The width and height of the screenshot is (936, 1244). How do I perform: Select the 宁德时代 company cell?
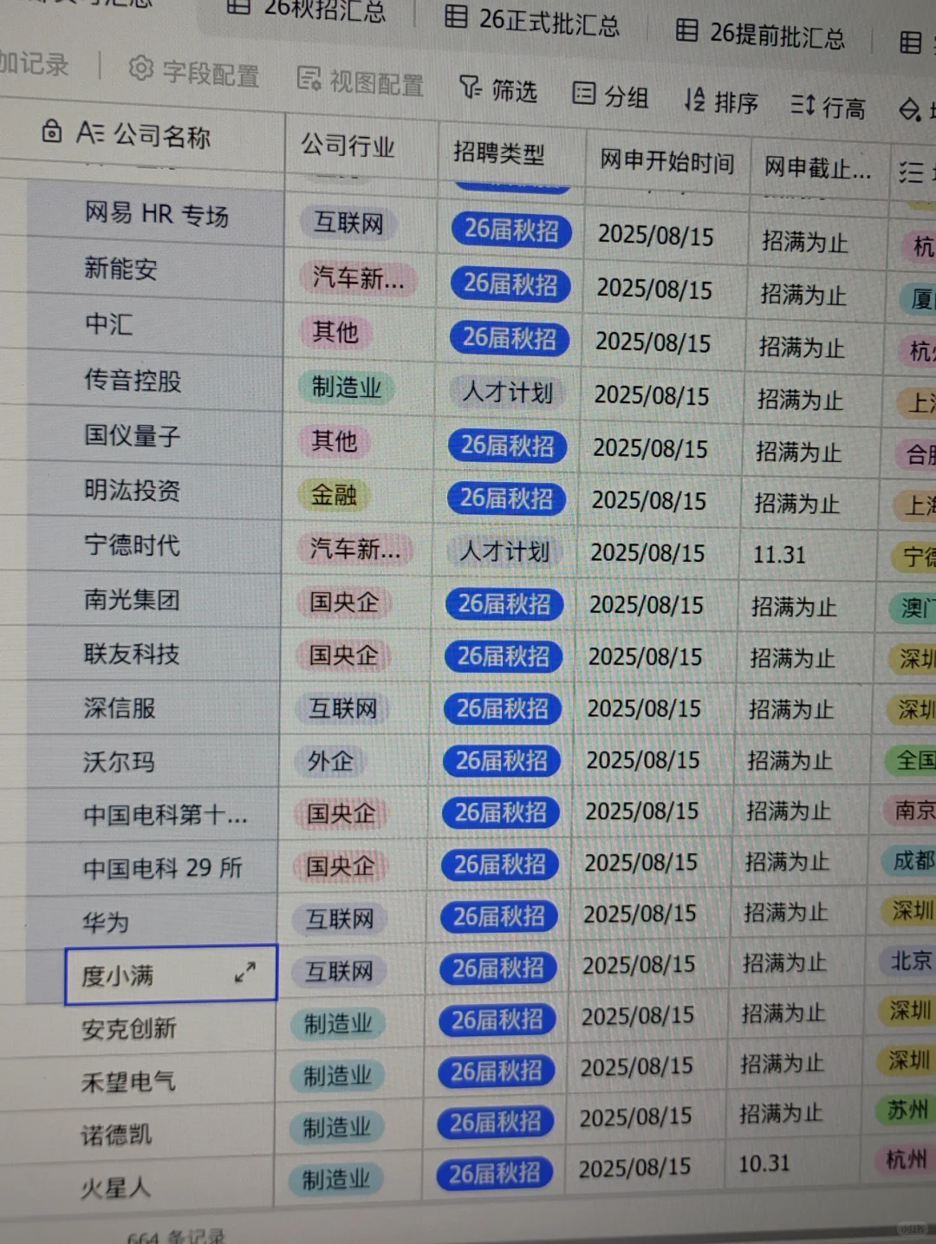tap(155, 545)
